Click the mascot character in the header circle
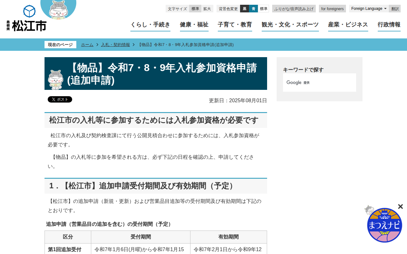Viewport: 407px width, 254px height. 59,10
